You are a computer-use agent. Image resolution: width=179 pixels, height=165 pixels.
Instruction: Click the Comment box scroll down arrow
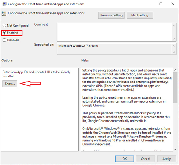tap(174, 39)
